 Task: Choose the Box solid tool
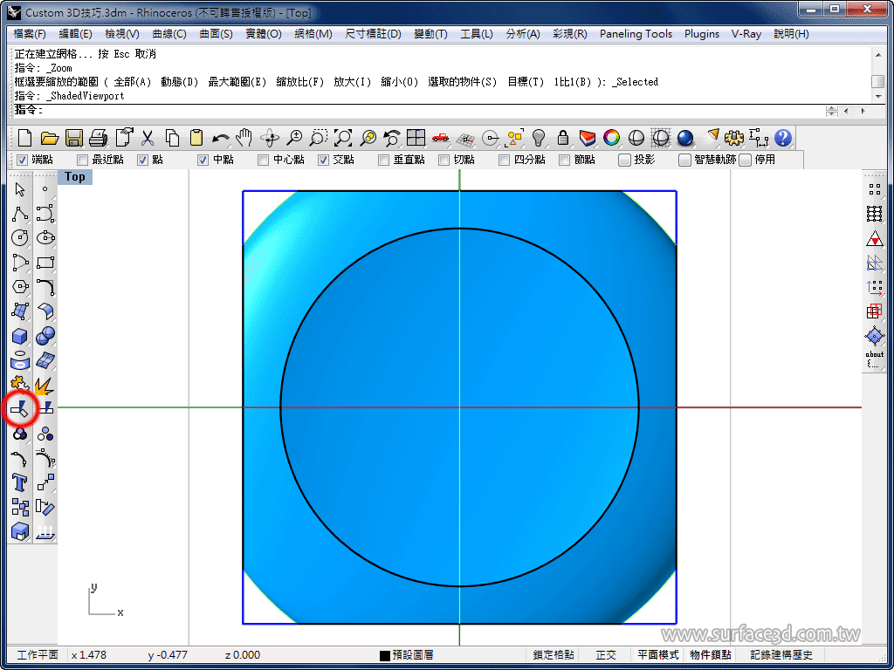(20, 336)
